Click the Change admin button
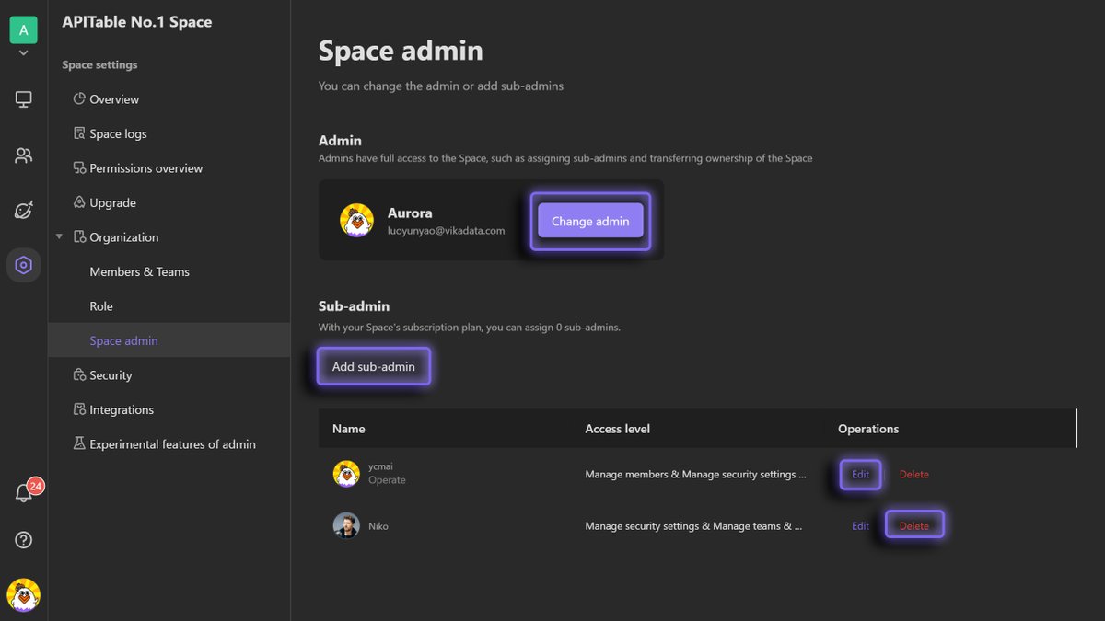 pyautogui.click(x=589, y=221)
